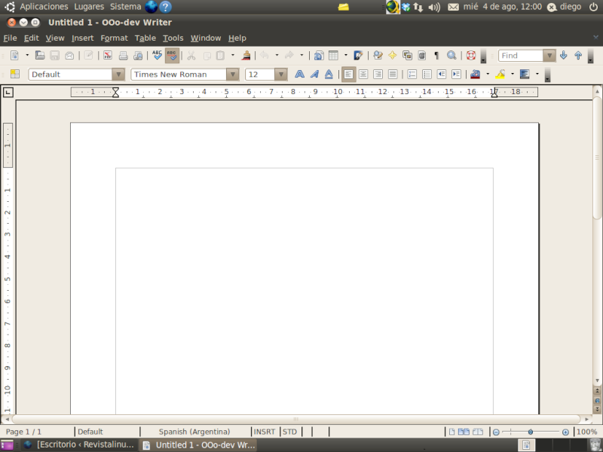Open the Format menu
This screenshot has width=603, height=452.
114,38
